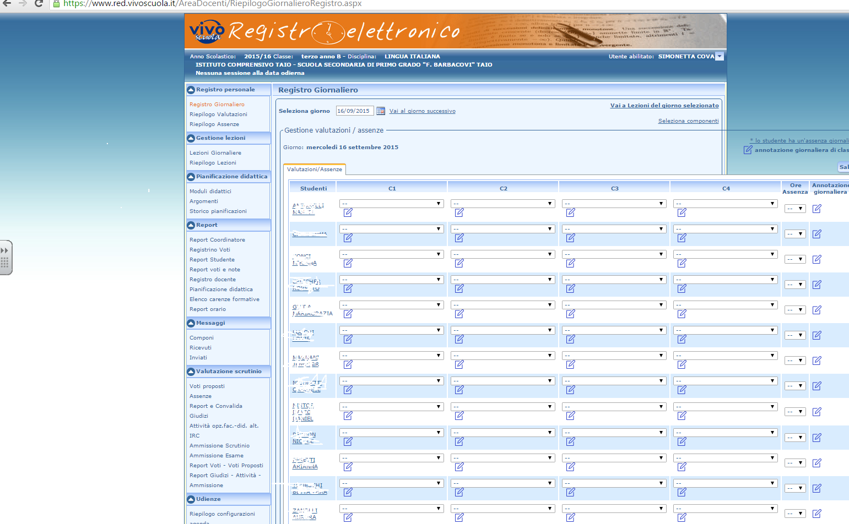Screen dimensions: 849x524
Task: Open C3 dropdown for the Daniel row
Action: point(614,407)
